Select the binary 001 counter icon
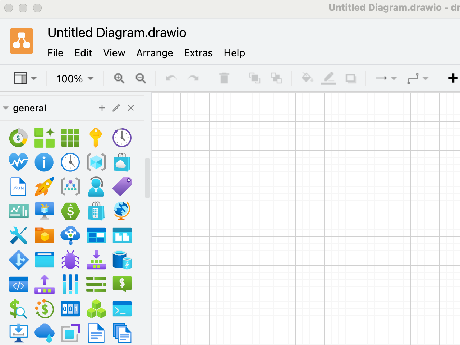The height and width of the screenshot is (345, 460). [x=70, y=309]
